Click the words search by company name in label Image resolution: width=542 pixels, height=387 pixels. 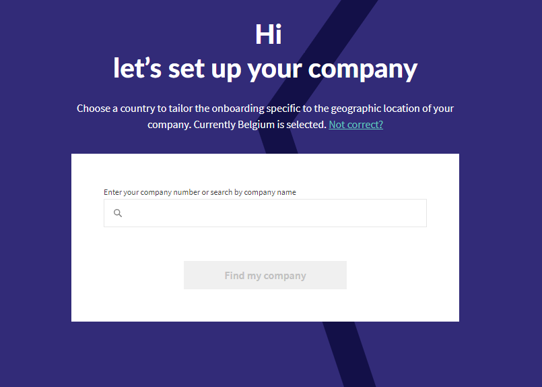pyautogui.click(x=253, y=192)
